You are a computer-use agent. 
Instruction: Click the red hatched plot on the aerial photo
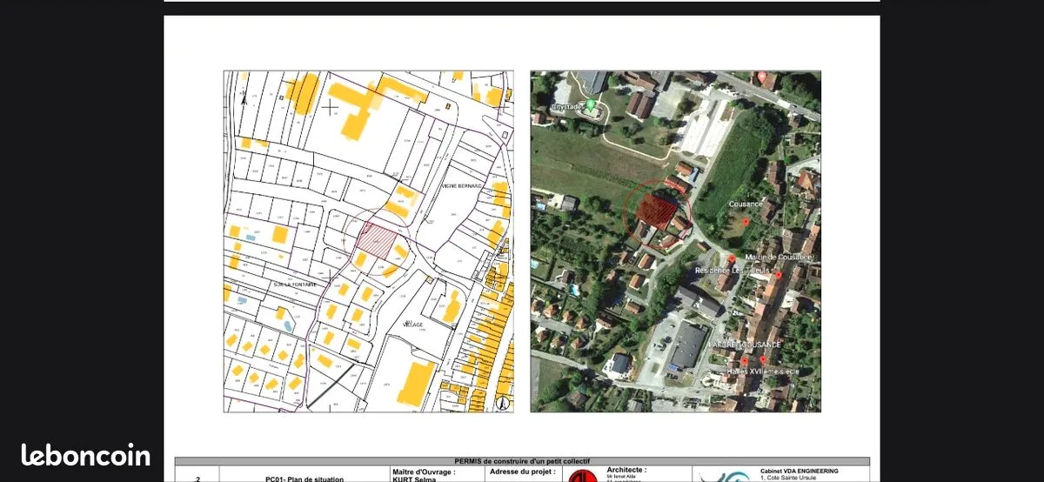click(657, 211)
